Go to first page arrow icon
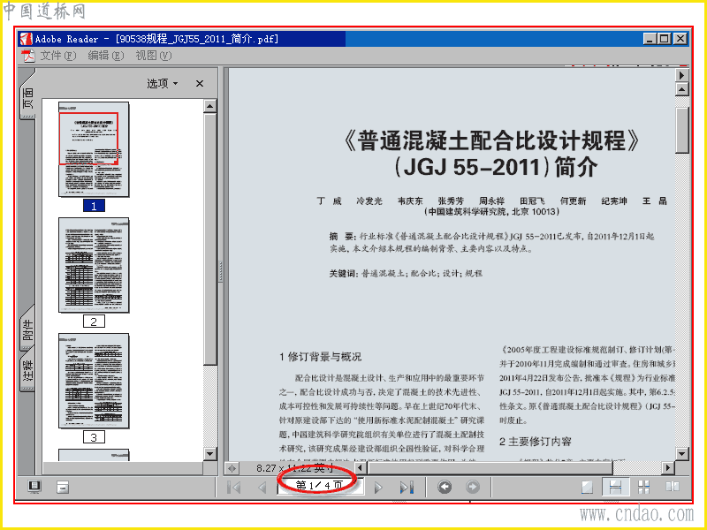The height and width of the screenshot is (530, 707). (x=234, y=488)
